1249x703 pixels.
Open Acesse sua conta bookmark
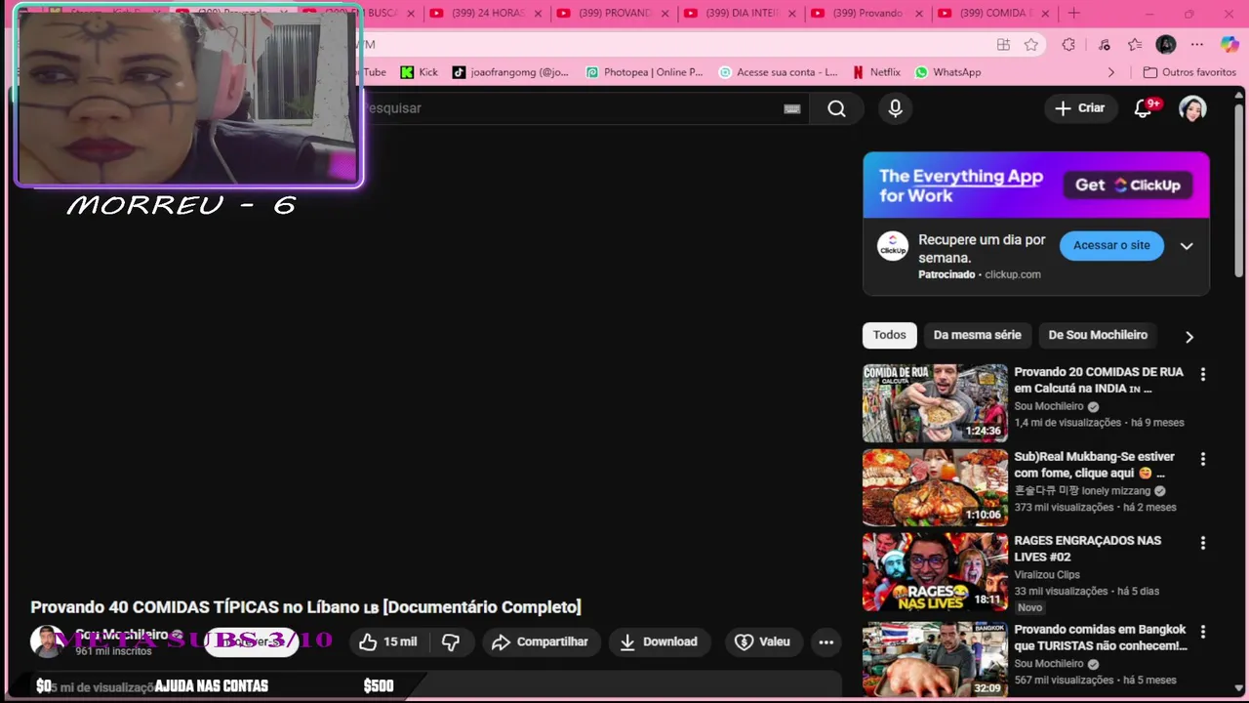pyautogui.click(x=778, y=72)
